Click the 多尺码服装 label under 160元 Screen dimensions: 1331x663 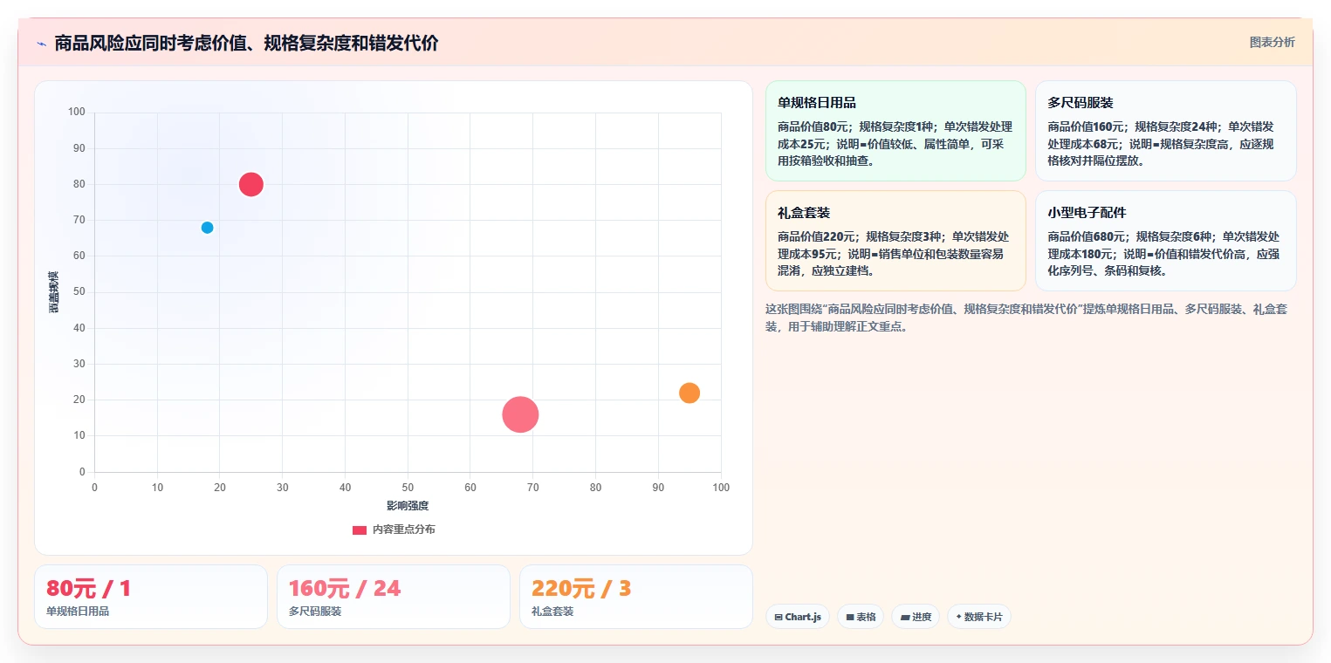pyautogui.click(x=315, y=612)
